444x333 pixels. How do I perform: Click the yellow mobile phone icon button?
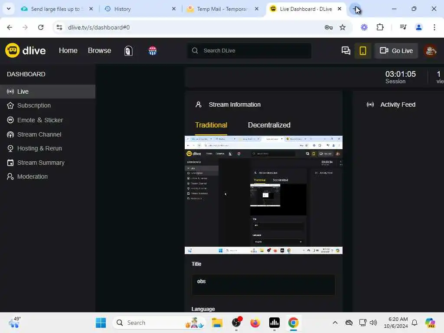[363, 51]
